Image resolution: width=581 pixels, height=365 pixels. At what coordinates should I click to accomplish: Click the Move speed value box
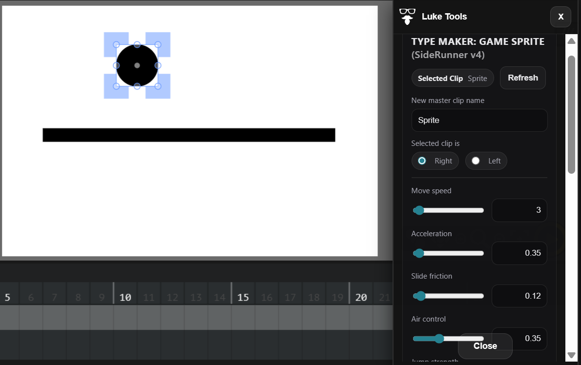pyautogui.click(x=519, y=210)
